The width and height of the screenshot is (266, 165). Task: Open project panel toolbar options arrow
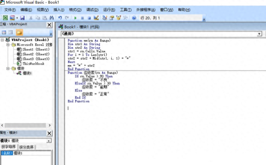51,34
